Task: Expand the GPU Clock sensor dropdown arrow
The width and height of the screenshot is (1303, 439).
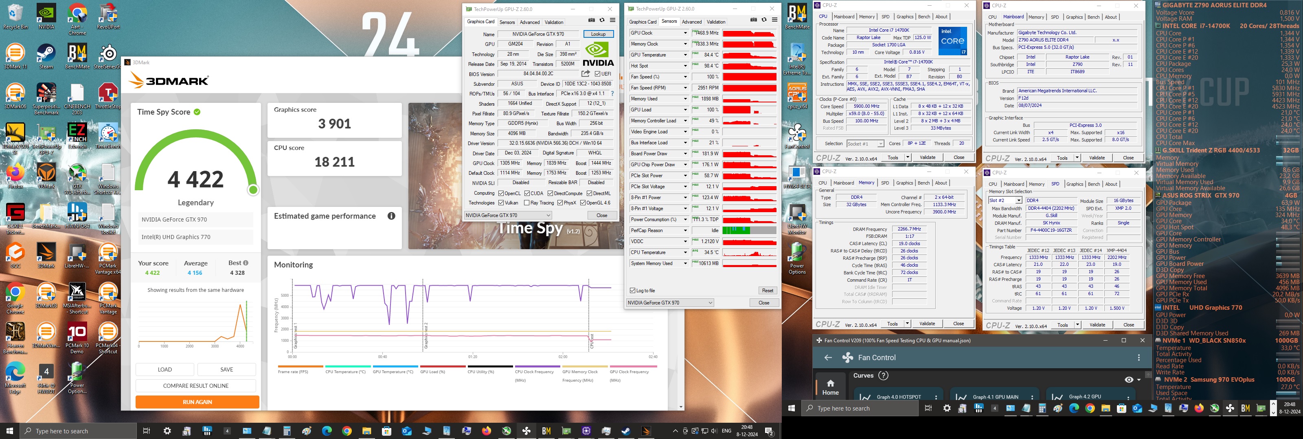Action: [x=685, y=33]
